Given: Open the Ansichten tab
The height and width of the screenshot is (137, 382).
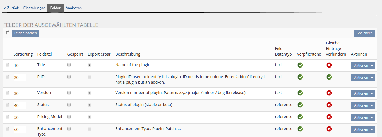Looking at the screenshot, I should pyautogui.click(x=74, y=8).
